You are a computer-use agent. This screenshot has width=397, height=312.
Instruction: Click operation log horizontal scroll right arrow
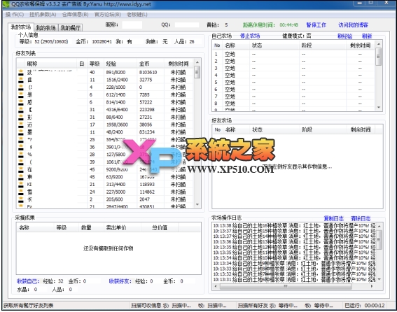tap(372, 286)
